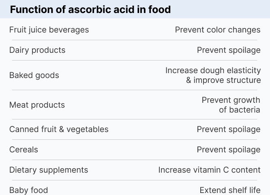Click the 'of bacteria' text line
This screenshot has width=270, height=195.
pyautogui.click(x=240, y=110)
